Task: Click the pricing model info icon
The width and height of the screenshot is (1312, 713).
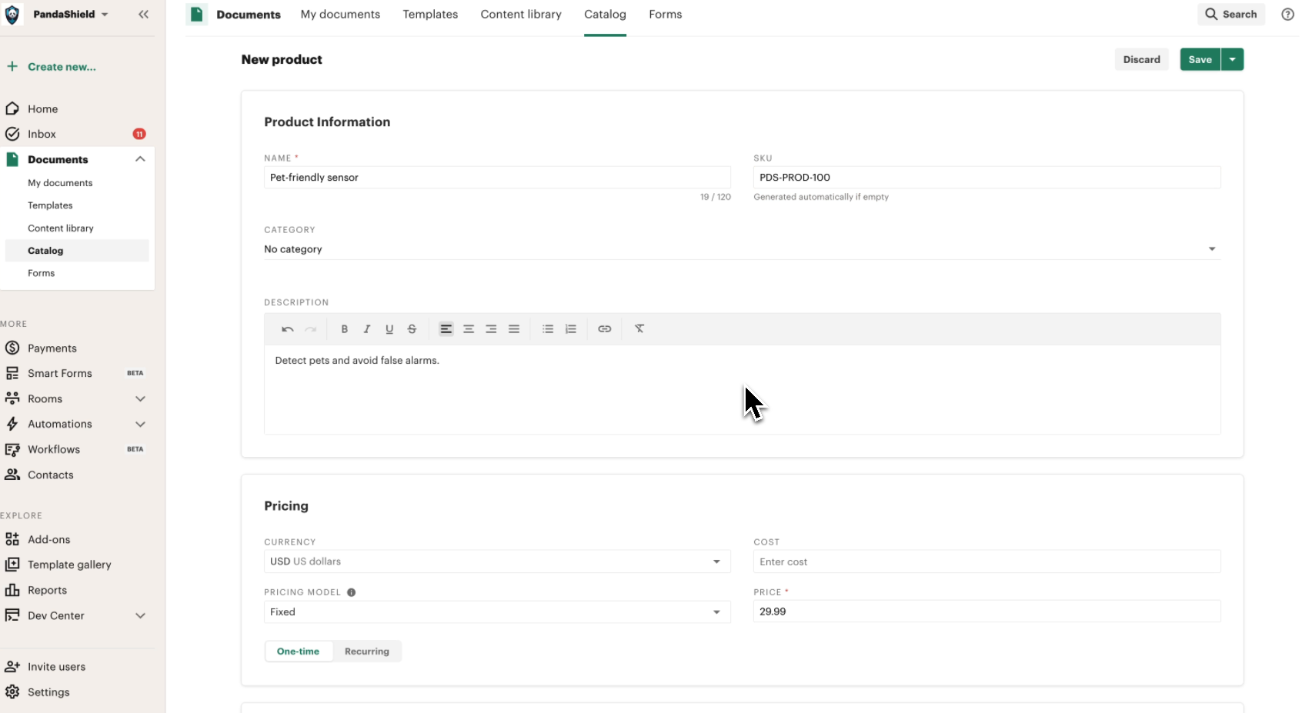Action: pyautogui.click(x=352, y=592)
